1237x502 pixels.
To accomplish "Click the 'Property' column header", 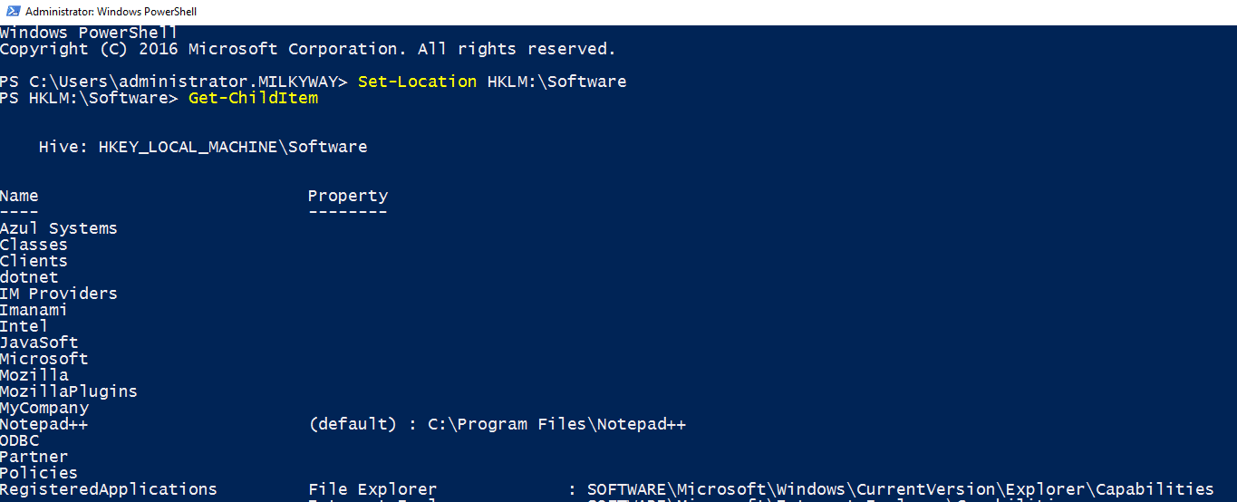I will pyautogui.click(x=348, y=196).
